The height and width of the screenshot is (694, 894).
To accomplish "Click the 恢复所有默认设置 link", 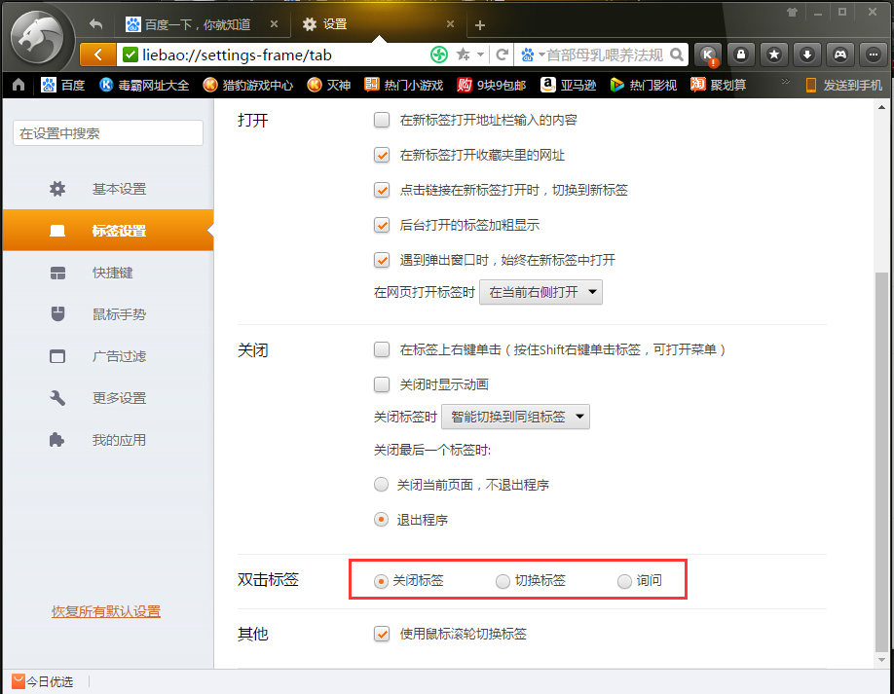I will 106,612.
